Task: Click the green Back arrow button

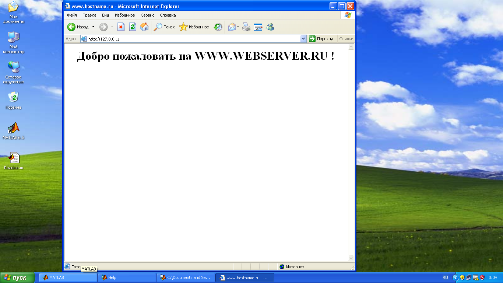Action: [71, 27]
